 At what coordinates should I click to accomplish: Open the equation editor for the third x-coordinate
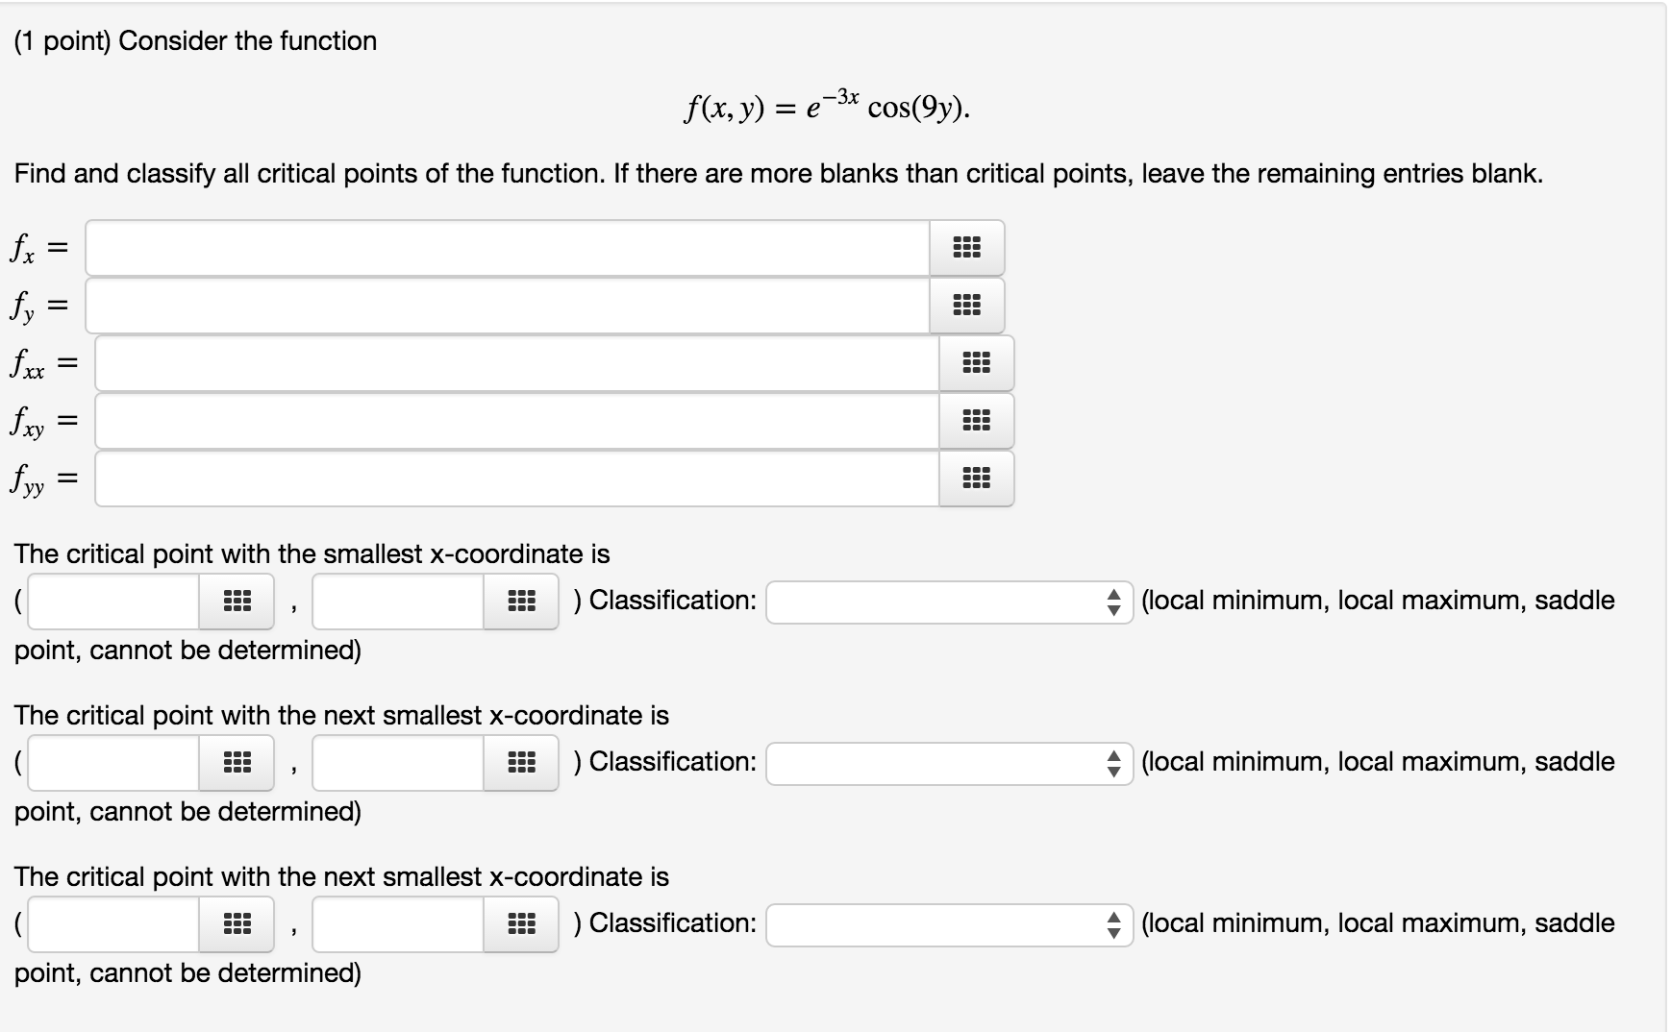click(237, 922)
